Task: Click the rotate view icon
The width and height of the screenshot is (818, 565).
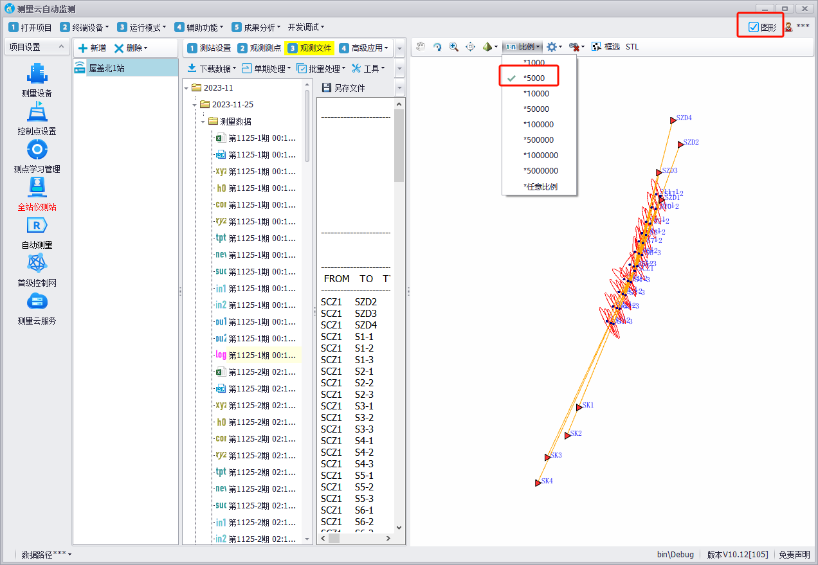Action: point(437,47)
